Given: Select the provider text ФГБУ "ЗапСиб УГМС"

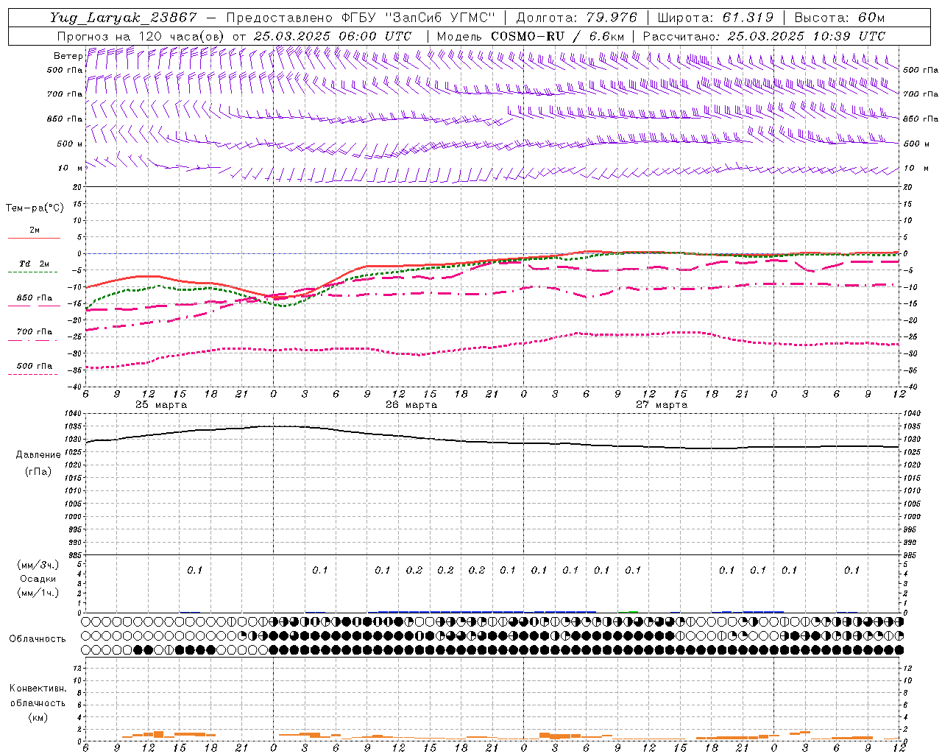Looking at the screenshot, I should coord(418,18).
